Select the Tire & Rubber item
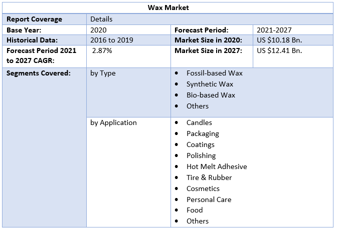Screen dimensions: 339x232 [209, 177]
